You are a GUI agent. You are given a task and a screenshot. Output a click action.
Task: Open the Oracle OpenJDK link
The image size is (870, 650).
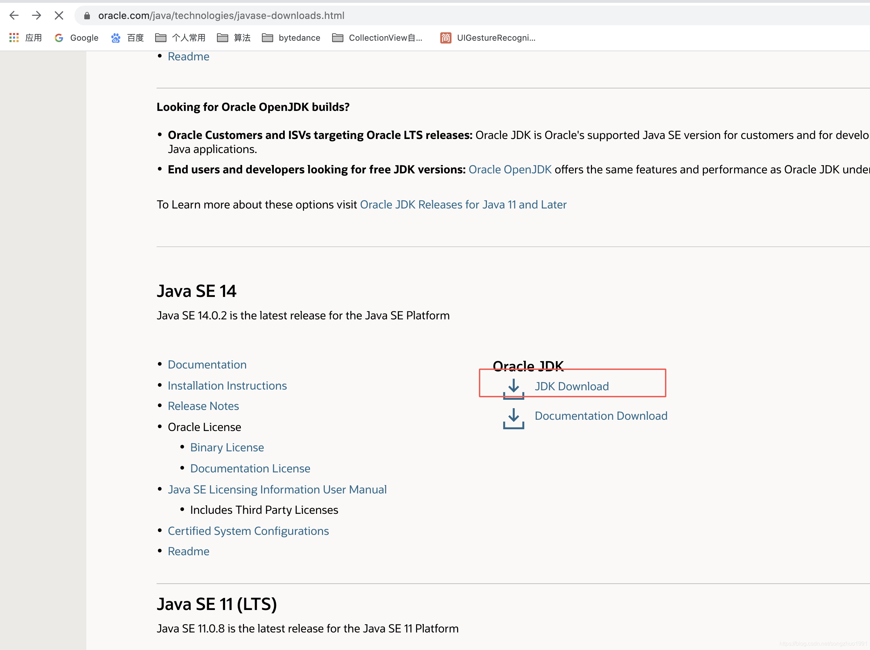pos(510,170)
